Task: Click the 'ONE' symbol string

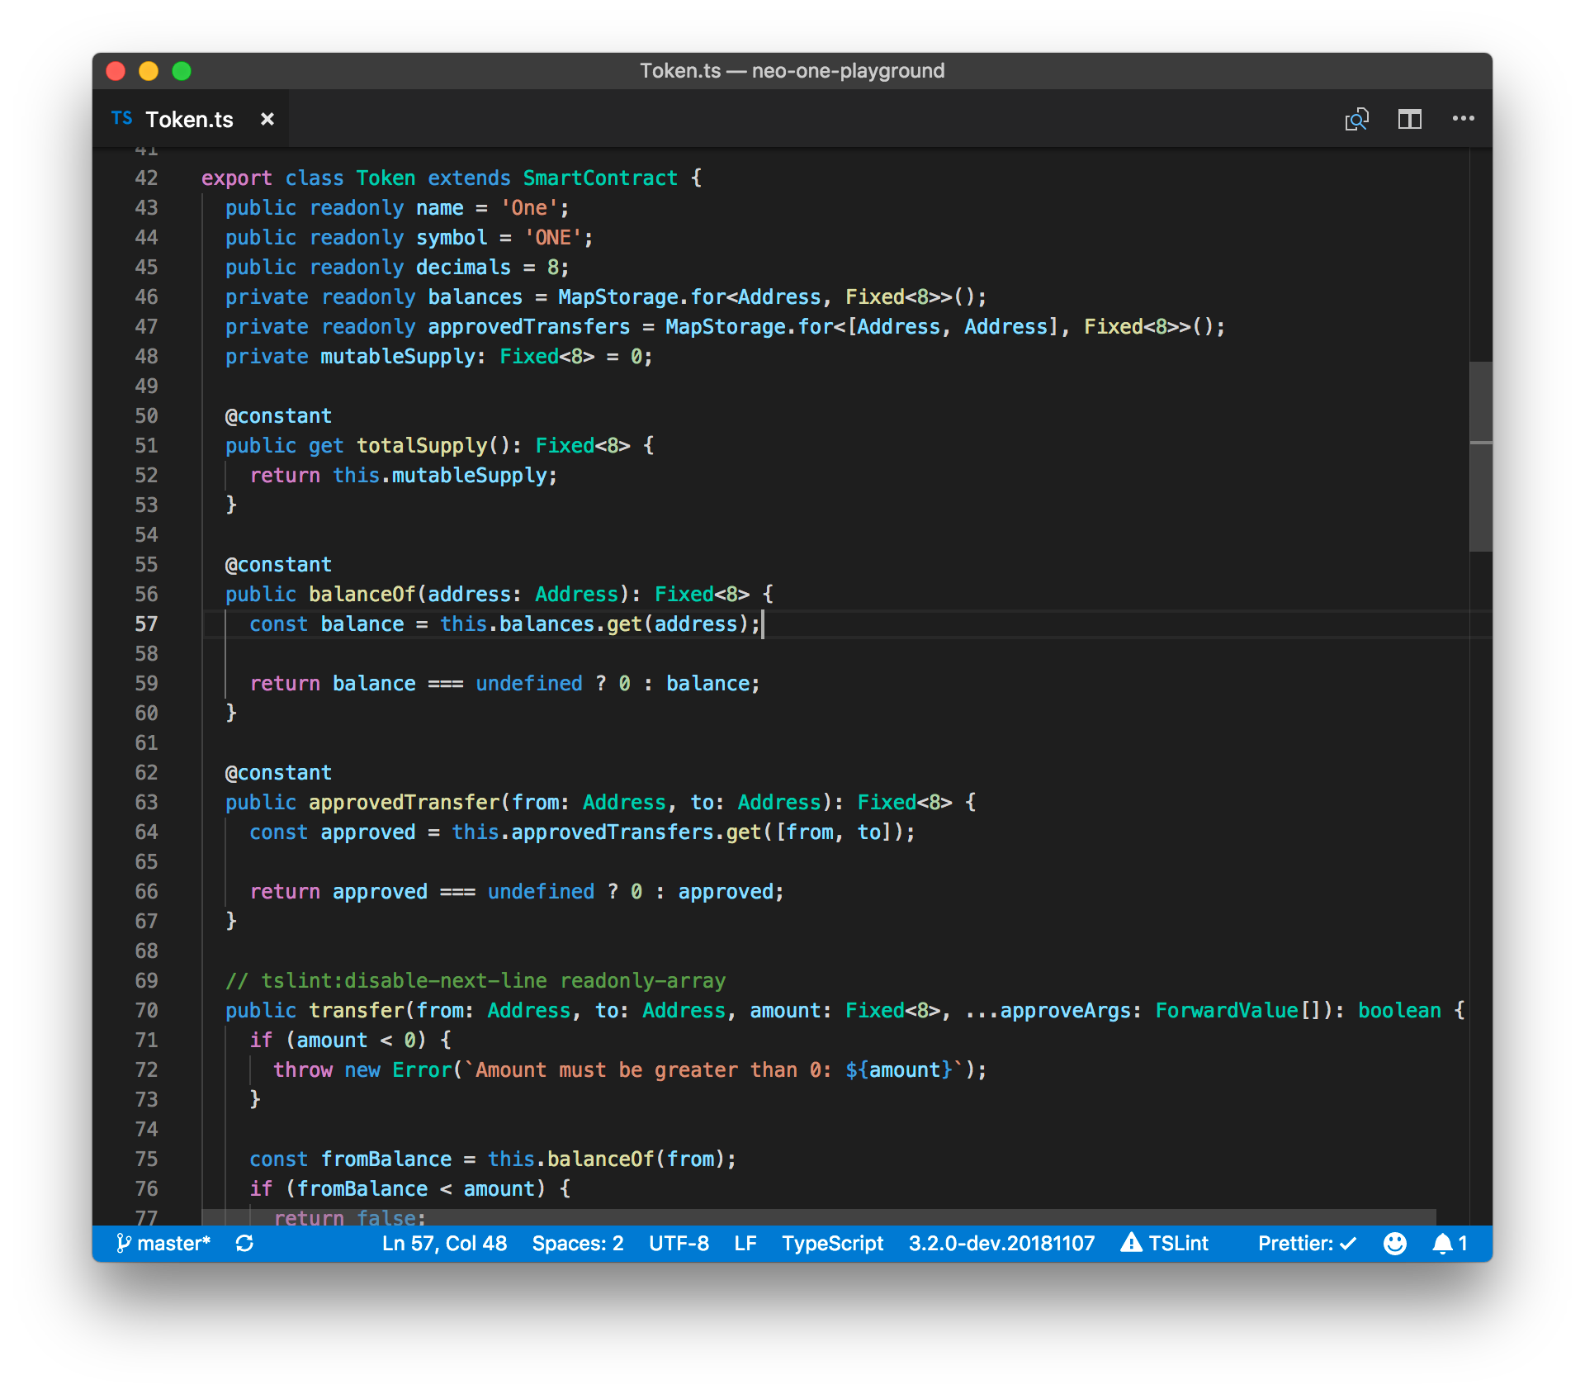Action: coord(553,238)
